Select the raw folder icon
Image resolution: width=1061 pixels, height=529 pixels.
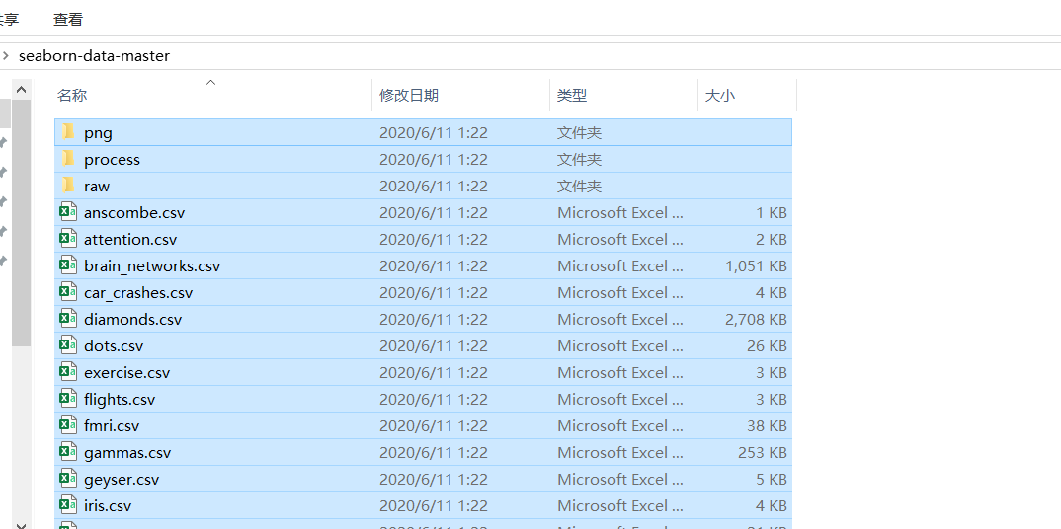[67, 186]
